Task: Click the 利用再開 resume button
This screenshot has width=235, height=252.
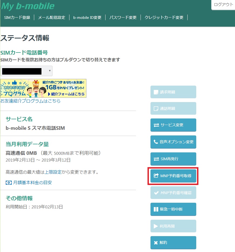Action: tap(173, 226)
